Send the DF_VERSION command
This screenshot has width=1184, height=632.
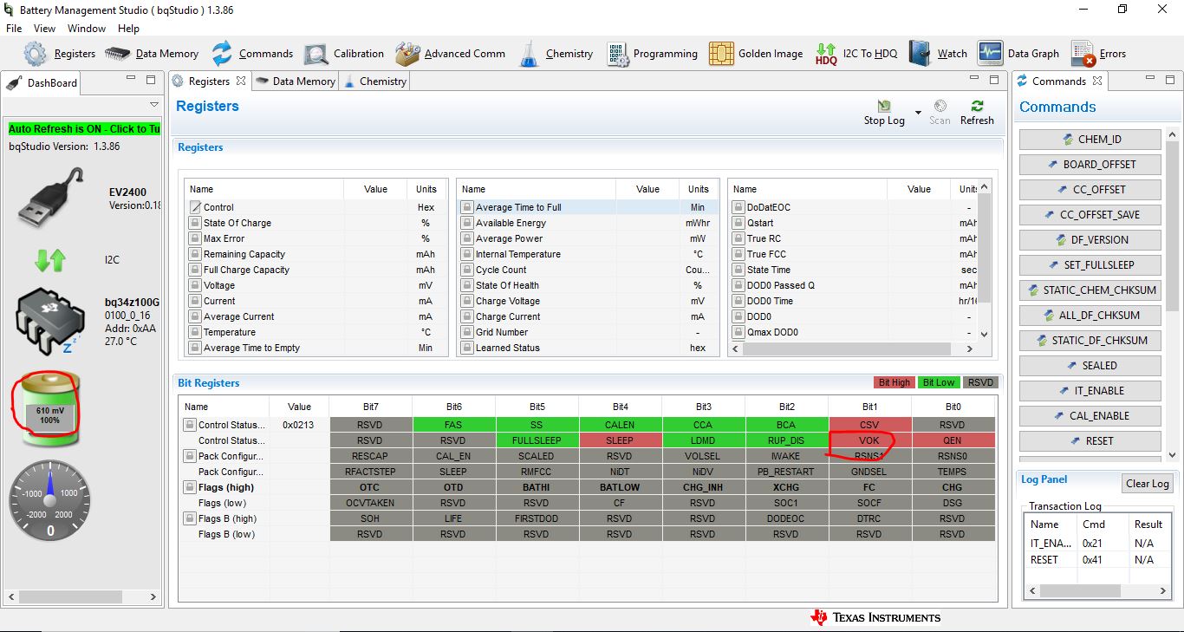1090,239
